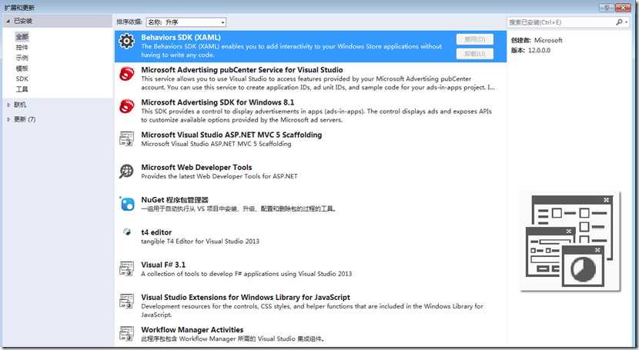Select Visual Studio Extensions for Windows Library title
639x350 pixels.
pos(246,297)
